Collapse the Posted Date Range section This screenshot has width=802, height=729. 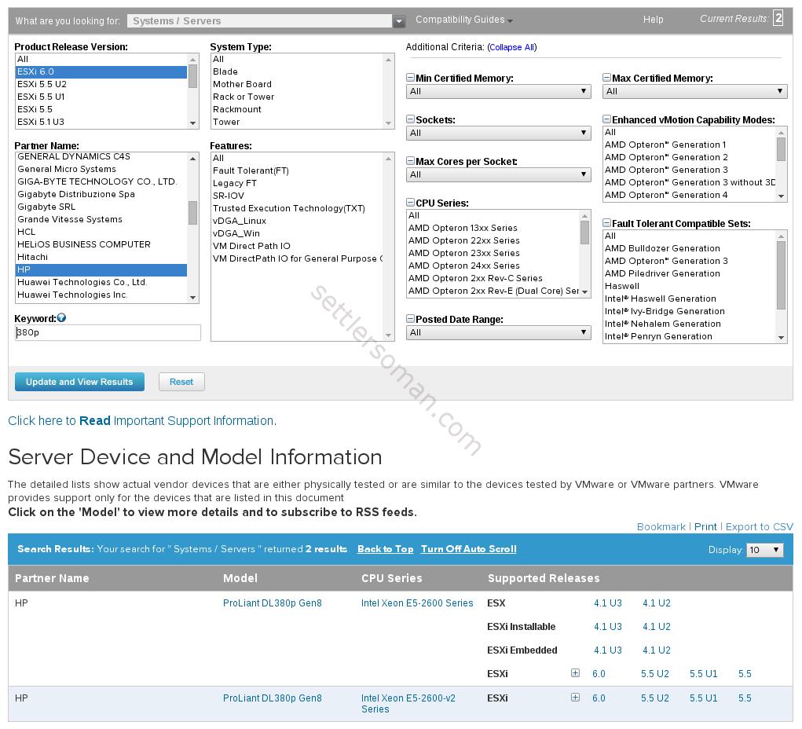tap(410, 319)
